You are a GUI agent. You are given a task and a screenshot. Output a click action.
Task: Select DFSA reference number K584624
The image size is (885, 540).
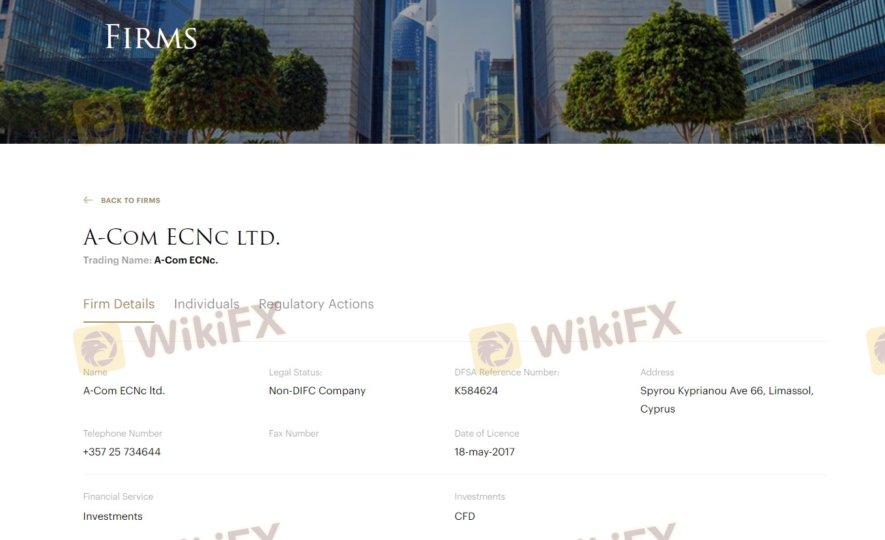[x=476, y=391]
